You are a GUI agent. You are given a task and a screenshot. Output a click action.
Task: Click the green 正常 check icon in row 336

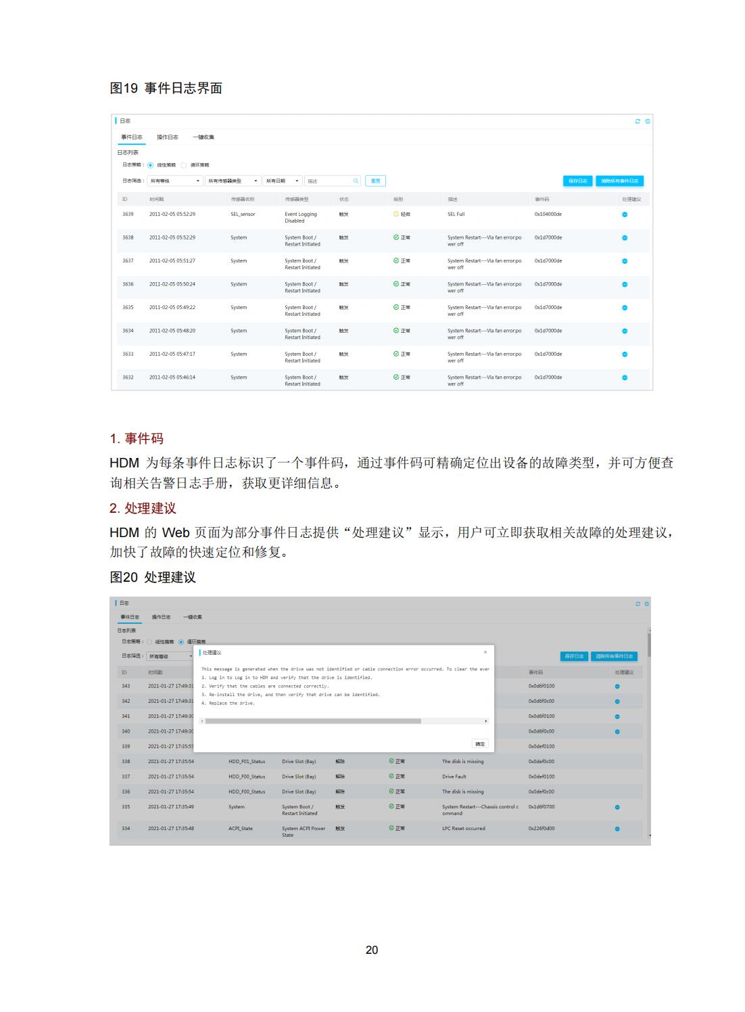tap(391, 791)
